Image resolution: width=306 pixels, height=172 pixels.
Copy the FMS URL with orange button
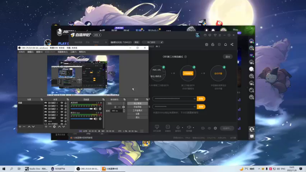coord(201,99)
